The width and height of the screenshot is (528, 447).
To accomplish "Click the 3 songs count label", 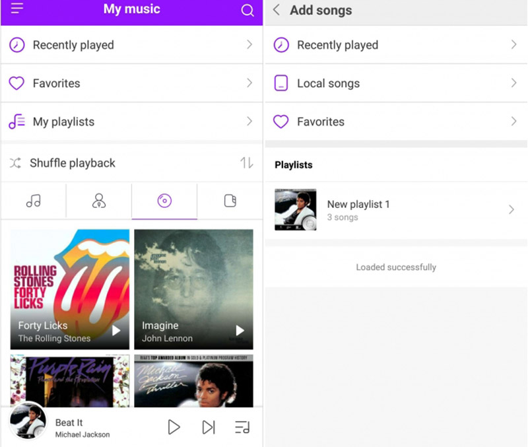I will tap(343, 217).
